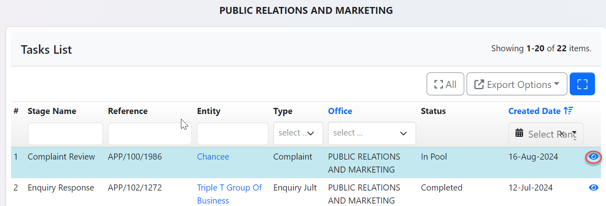
Task: Open the Chancee entity link
Action: point(213,157)
